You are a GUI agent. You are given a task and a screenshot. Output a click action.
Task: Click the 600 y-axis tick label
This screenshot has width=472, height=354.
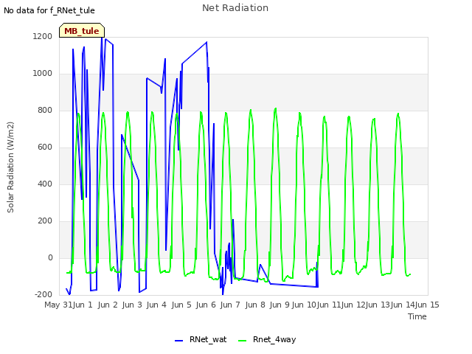[45, 147]
